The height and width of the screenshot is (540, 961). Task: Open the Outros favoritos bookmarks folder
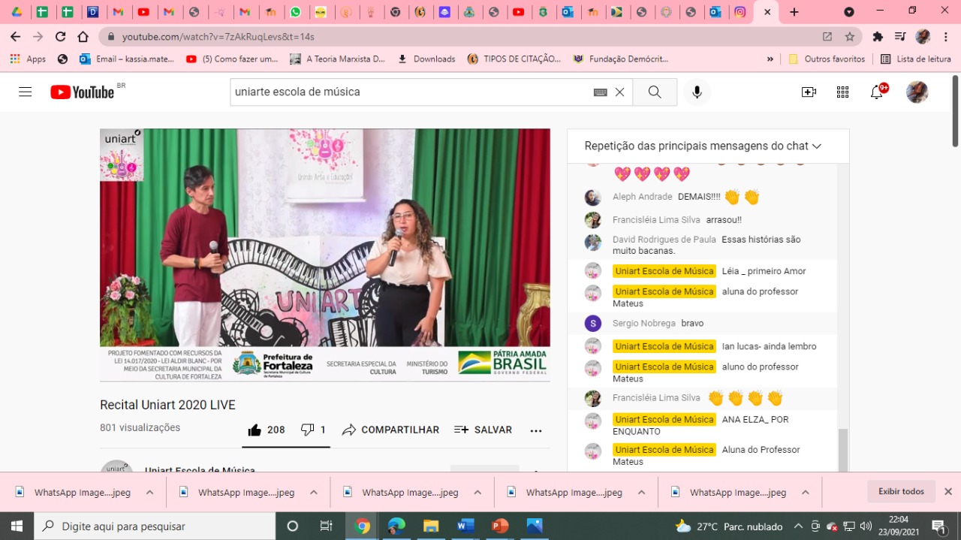point(826,59)
